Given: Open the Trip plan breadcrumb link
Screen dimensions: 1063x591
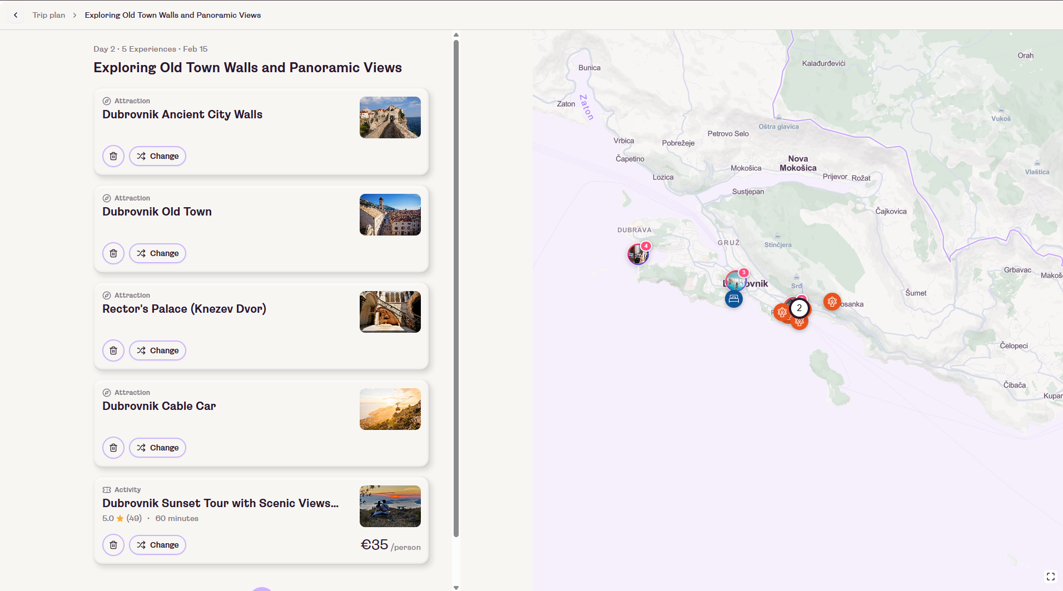Looking at the screenshot, I should coord(48,15).
